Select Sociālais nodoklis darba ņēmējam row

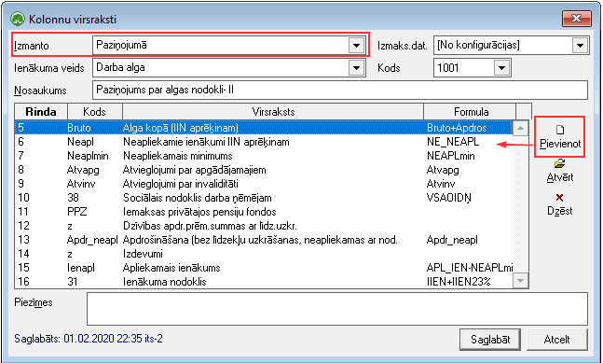pos(264,198)
